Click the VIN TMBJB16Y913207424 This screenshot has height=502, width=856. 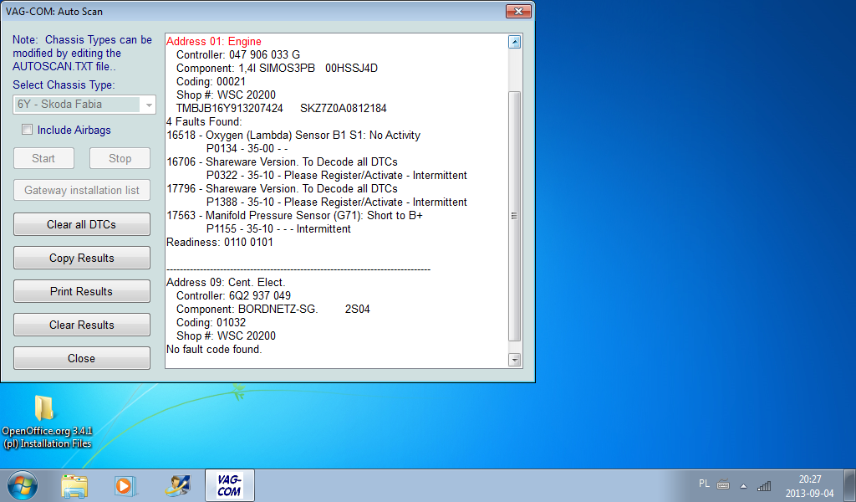point(230,108)
